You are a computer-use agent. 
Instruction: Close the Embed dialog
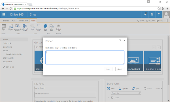tap(124, 40)
